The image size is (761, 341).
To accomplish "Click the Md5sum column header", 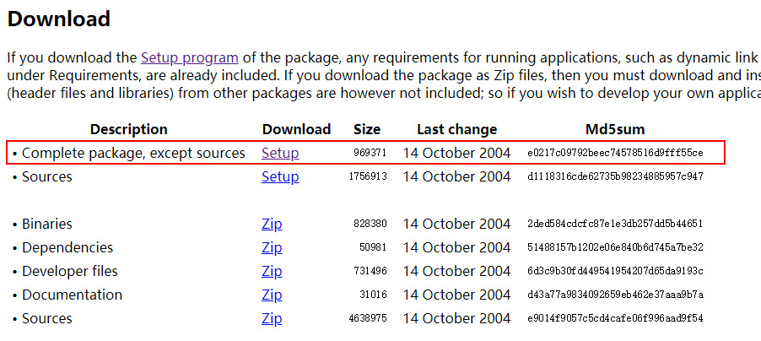I will pyautogui.click(x=615, y=129).
